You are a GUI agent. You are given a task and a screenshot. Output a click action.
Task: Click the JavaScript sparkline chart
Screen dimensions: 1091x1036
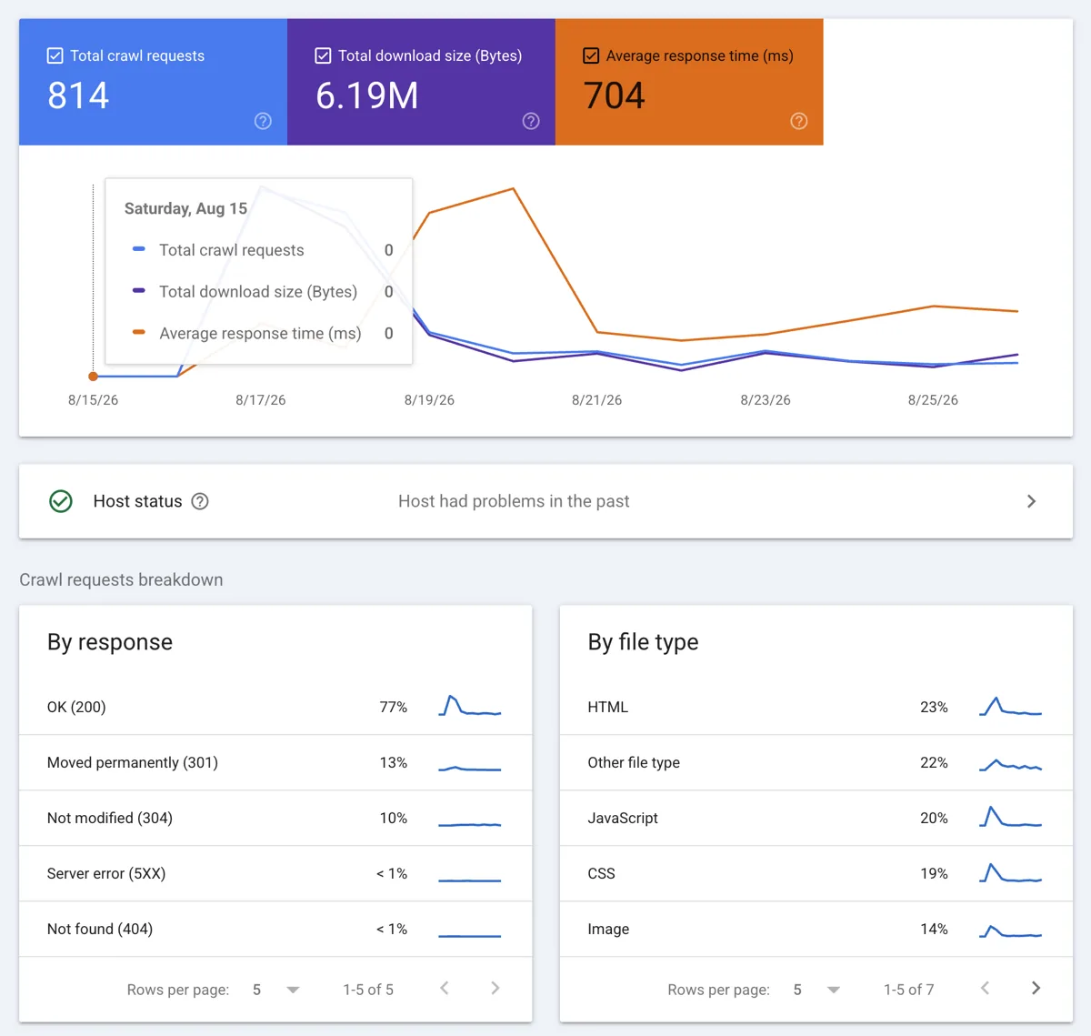1011,817
